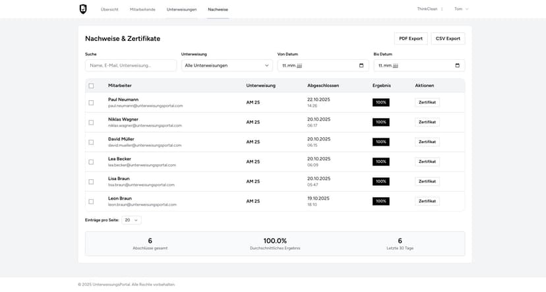Switch to the Übersicht tab
Image resolution: width=546 pixels, height=292 pixels.
(x=109, y=9)
